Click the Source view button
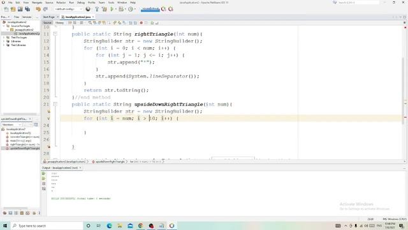 click(x=47, y=23)
